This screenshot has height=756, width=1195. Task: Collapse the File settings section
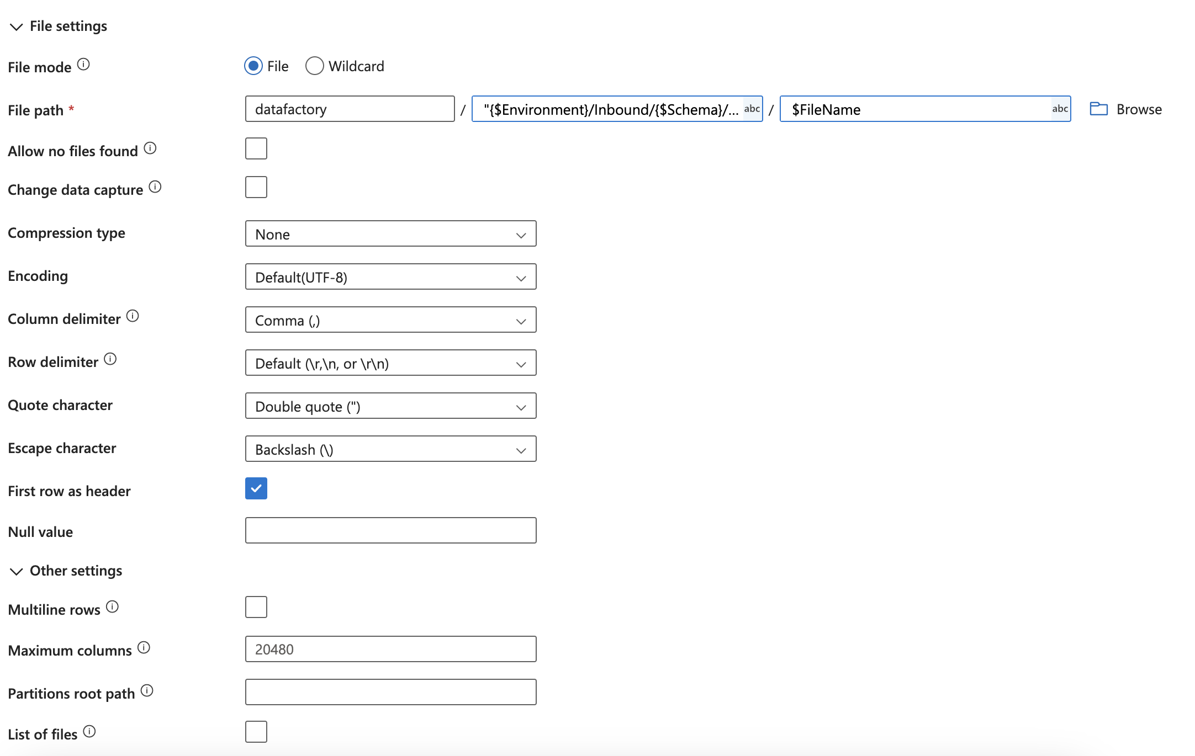(16, 25)
